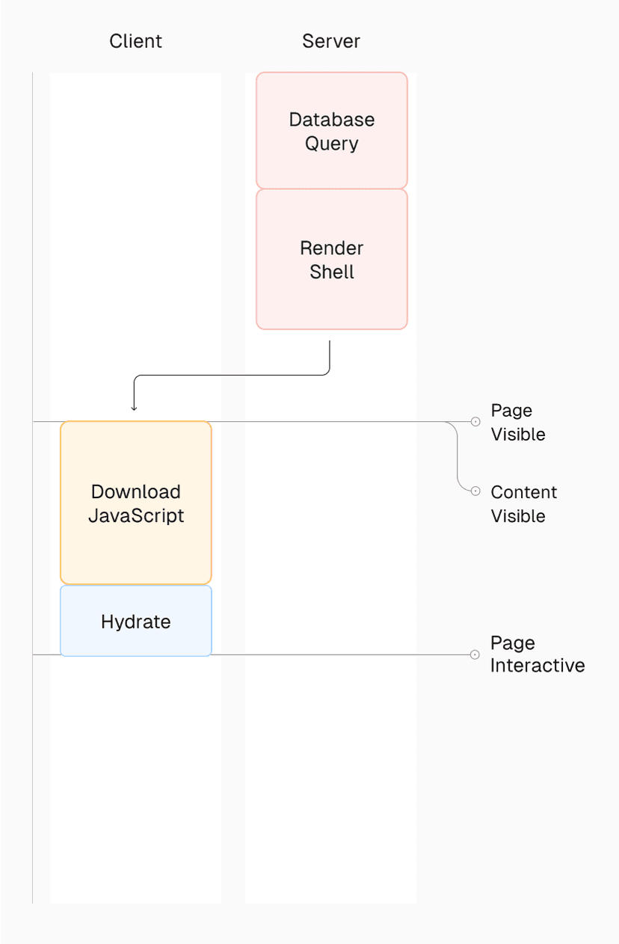The width and height of the screenshot is (619, 944).
Task: Toggle the Page Interactive milestone indicator
Action: point(475,654)
